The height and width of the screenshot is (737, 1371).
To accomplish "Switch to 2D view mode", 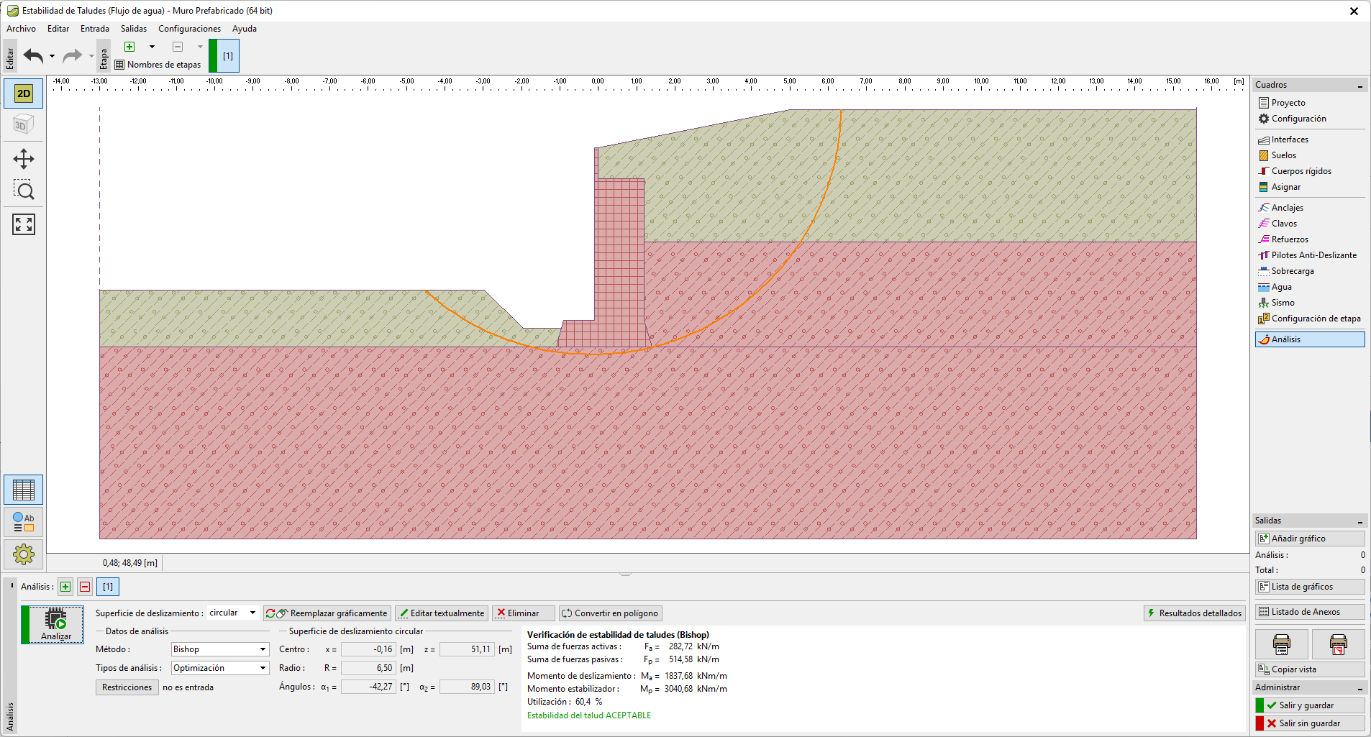I will (x=24, y=93).
